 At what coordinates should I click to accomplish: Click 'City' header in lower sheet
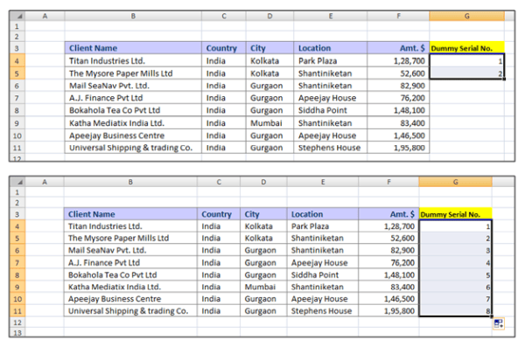[x=263, y=214]
